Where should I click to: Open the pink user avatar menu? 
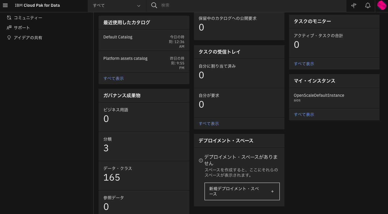pyautogui.click(x=382, y=6)
